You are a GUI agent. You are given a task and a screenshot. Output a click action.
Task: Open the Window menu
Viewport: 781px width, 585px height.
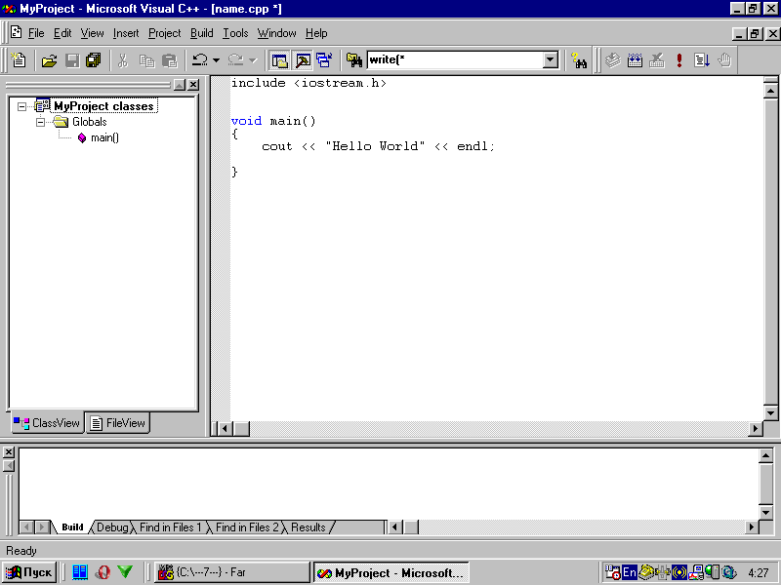click(x=276, y=33)
